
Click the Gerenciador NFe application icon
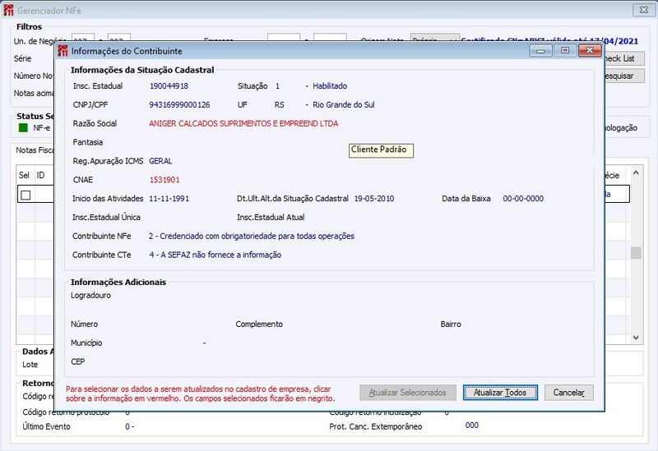click(8, 10)
